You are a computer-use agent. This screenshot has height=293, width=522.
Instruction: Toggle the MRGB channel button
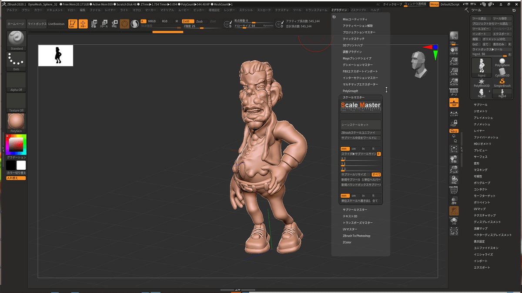click(152, 21)
